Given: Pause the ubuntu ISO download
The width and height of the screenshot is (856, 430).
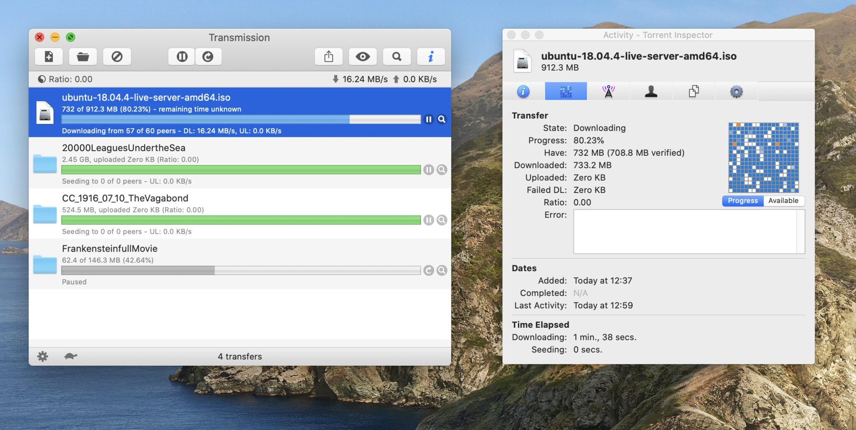Looking at the screenshot, I should (428, 119).
